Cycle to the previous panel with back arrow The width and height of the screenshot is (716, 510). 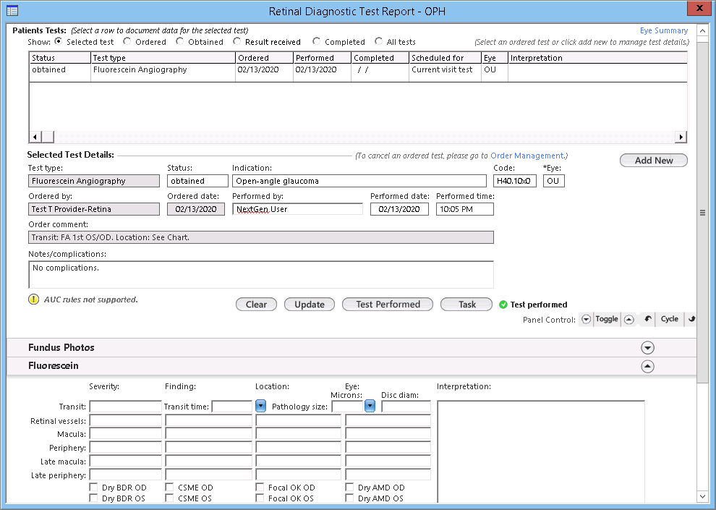click(x=647, y=319)
